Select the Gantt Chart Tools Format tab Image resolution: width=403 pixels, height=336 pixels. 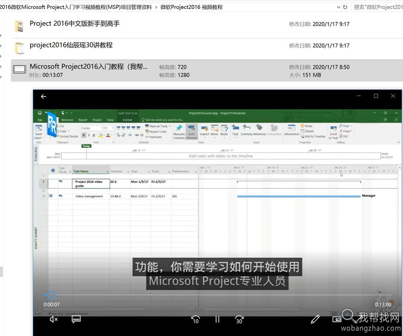127,120
